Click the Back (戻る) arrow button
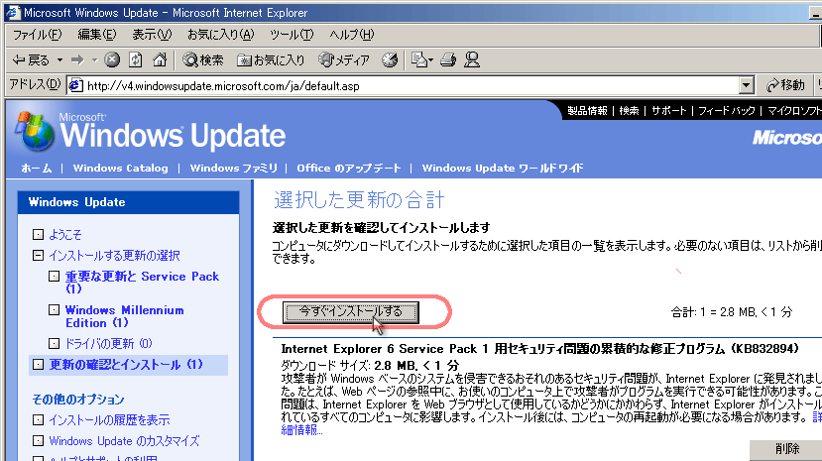 click(29, 59)
